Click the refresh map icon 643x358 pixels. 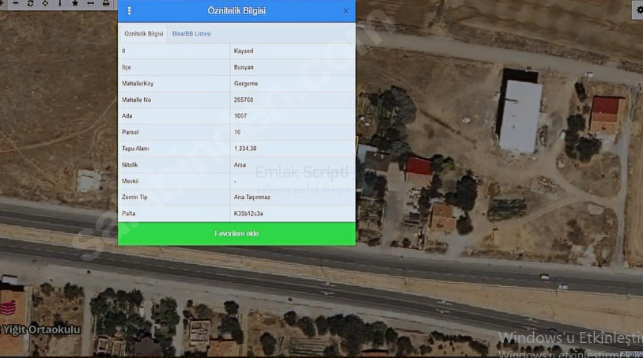click(x=30, y=3)
